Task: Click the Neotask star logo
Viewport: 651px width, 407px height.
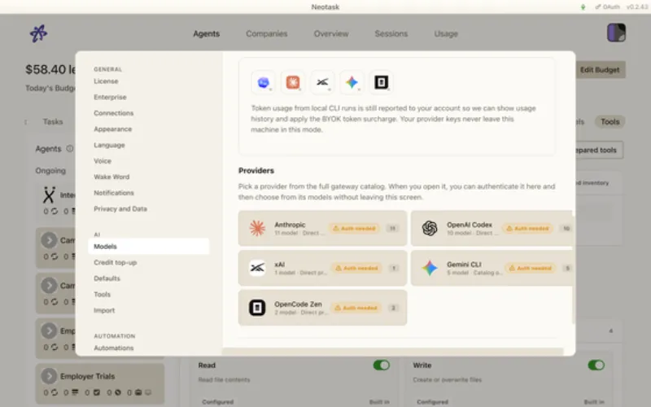Action: tap(38, 33)
